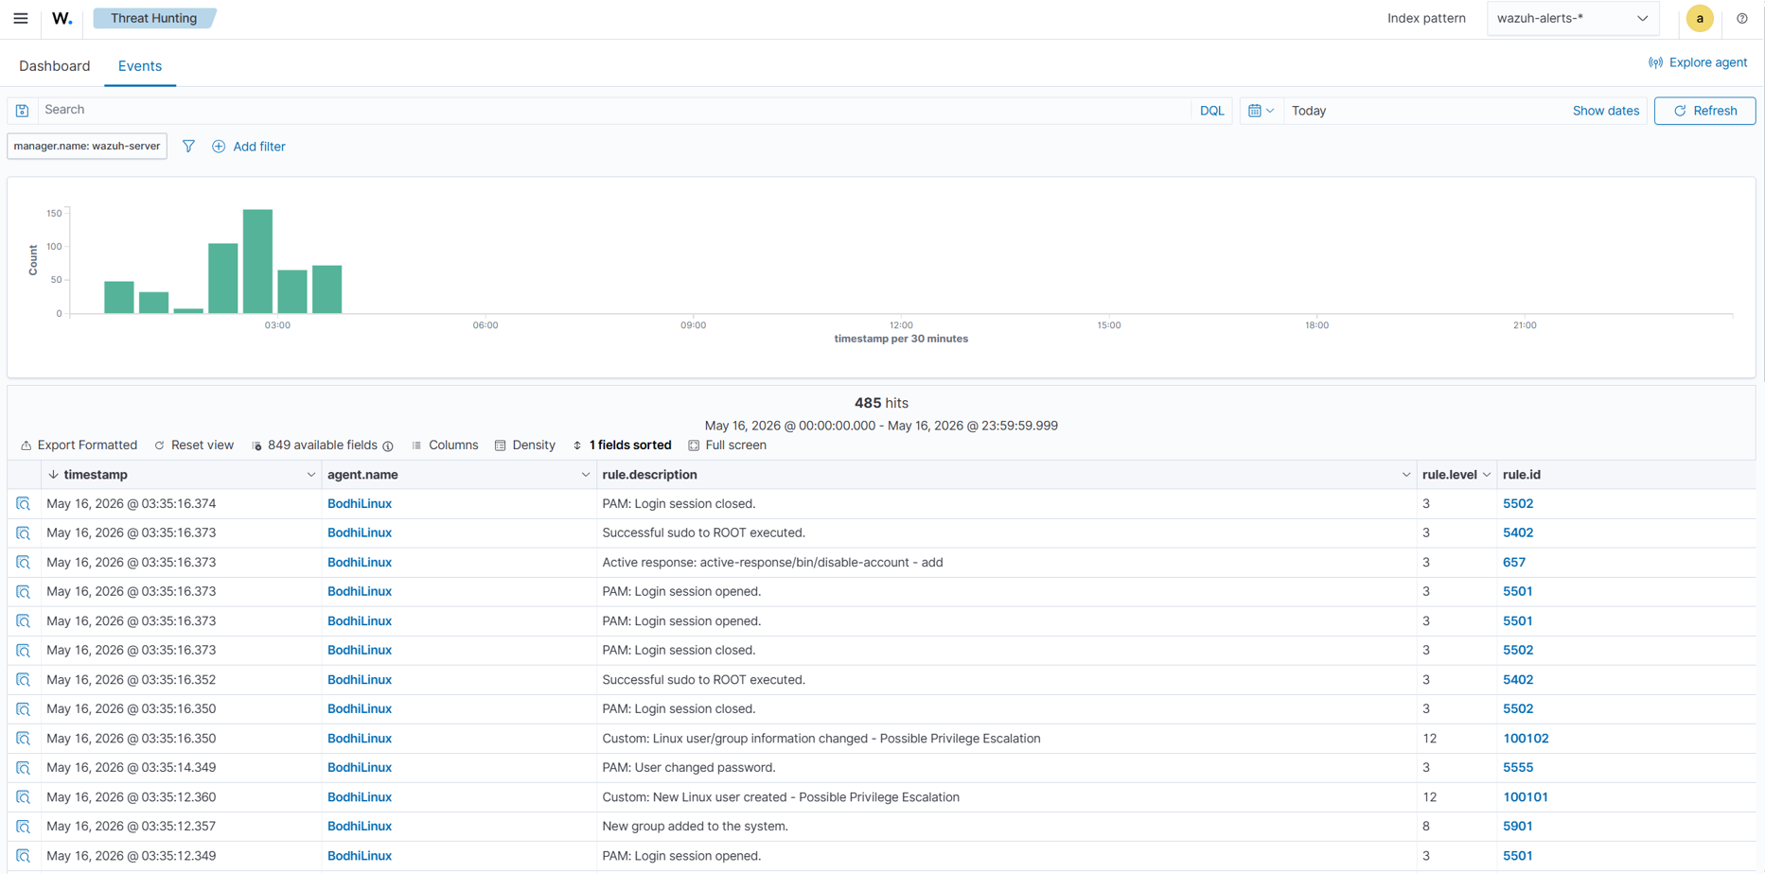Open the hamburger navigation menu
The image size is (1765, 890).
[21, 18]
